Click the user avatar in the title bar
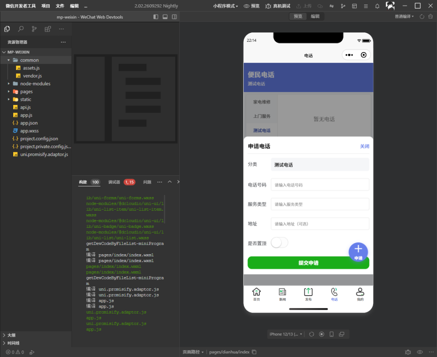This screenshot has height=357, width=437. tap(390, 6)
